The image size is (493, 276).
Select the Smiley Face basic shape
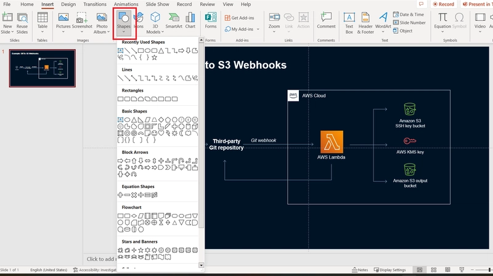point(155,133)
